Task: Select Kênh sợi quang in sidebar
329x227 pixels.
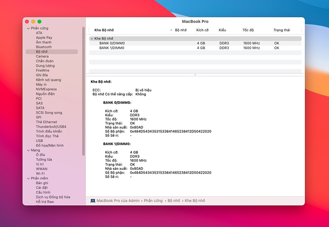Action: pyautogui.click(x=49, y=80)
